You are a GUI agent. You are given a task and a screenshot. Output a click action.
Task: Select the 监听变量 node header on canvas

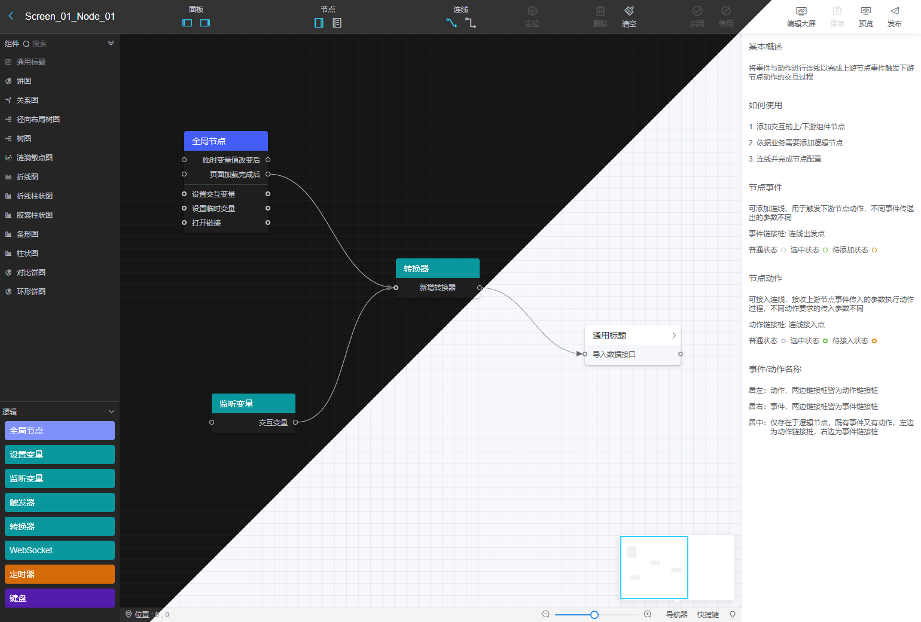[254, 404]
